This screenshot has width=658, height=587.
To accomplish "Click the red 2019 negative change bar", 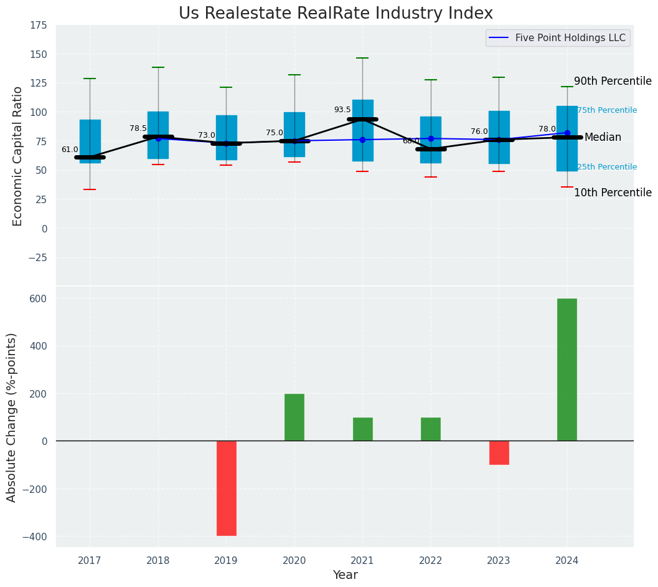I will 226,488.
